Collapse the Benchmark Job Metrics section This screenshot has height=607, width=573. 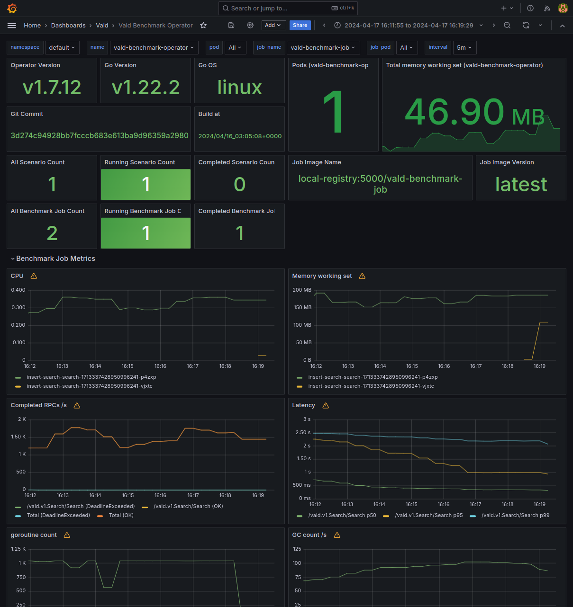coord(53,259)
